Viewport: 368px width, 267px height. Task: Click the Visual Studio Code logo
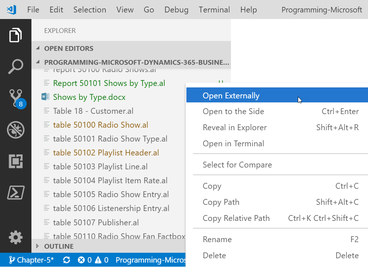click(11, 10)
